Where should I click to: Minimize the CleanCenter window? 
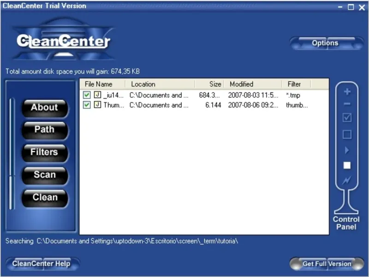[x=340, y=7]
